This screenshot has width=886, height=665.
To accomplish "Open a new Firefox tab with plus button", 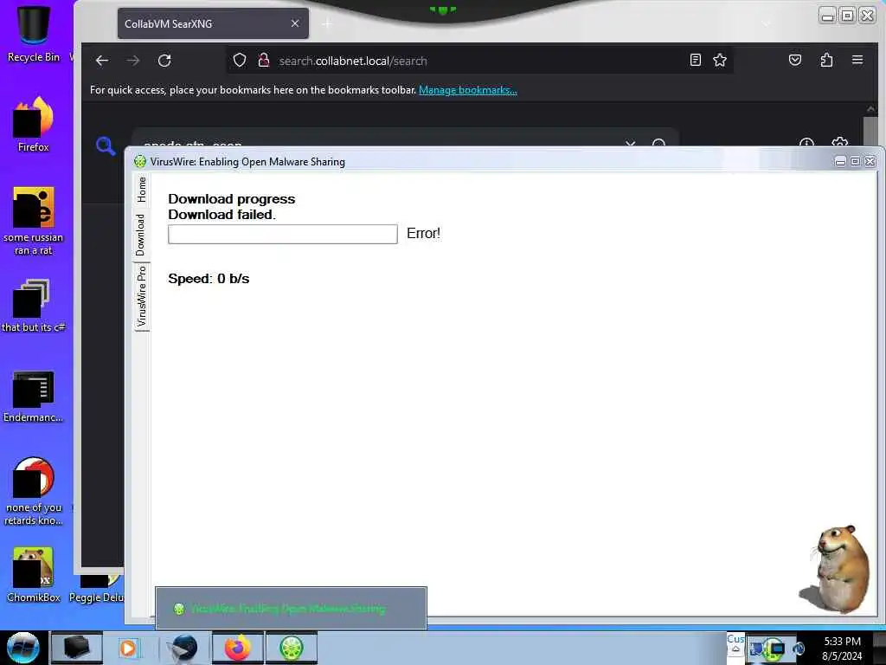I will click(x=327, y=23).
